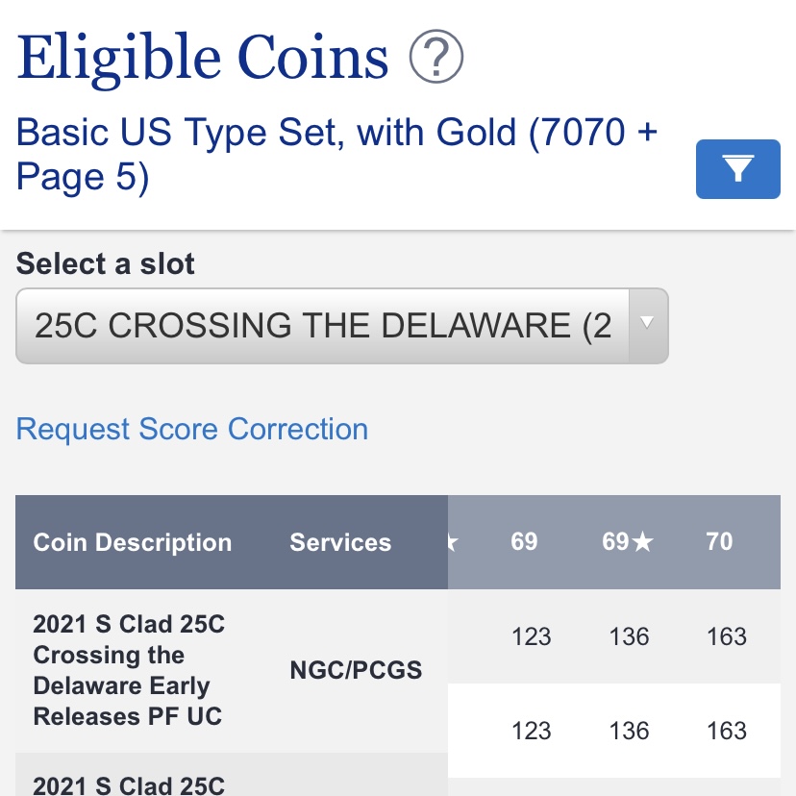
Task: Click the Request Score Correction link
Action: 192,429
